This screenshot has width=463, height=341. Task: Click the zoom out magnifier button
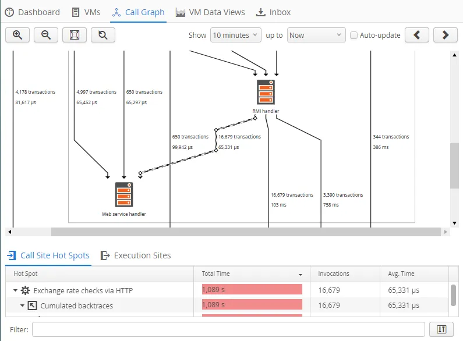pos(46,35)
